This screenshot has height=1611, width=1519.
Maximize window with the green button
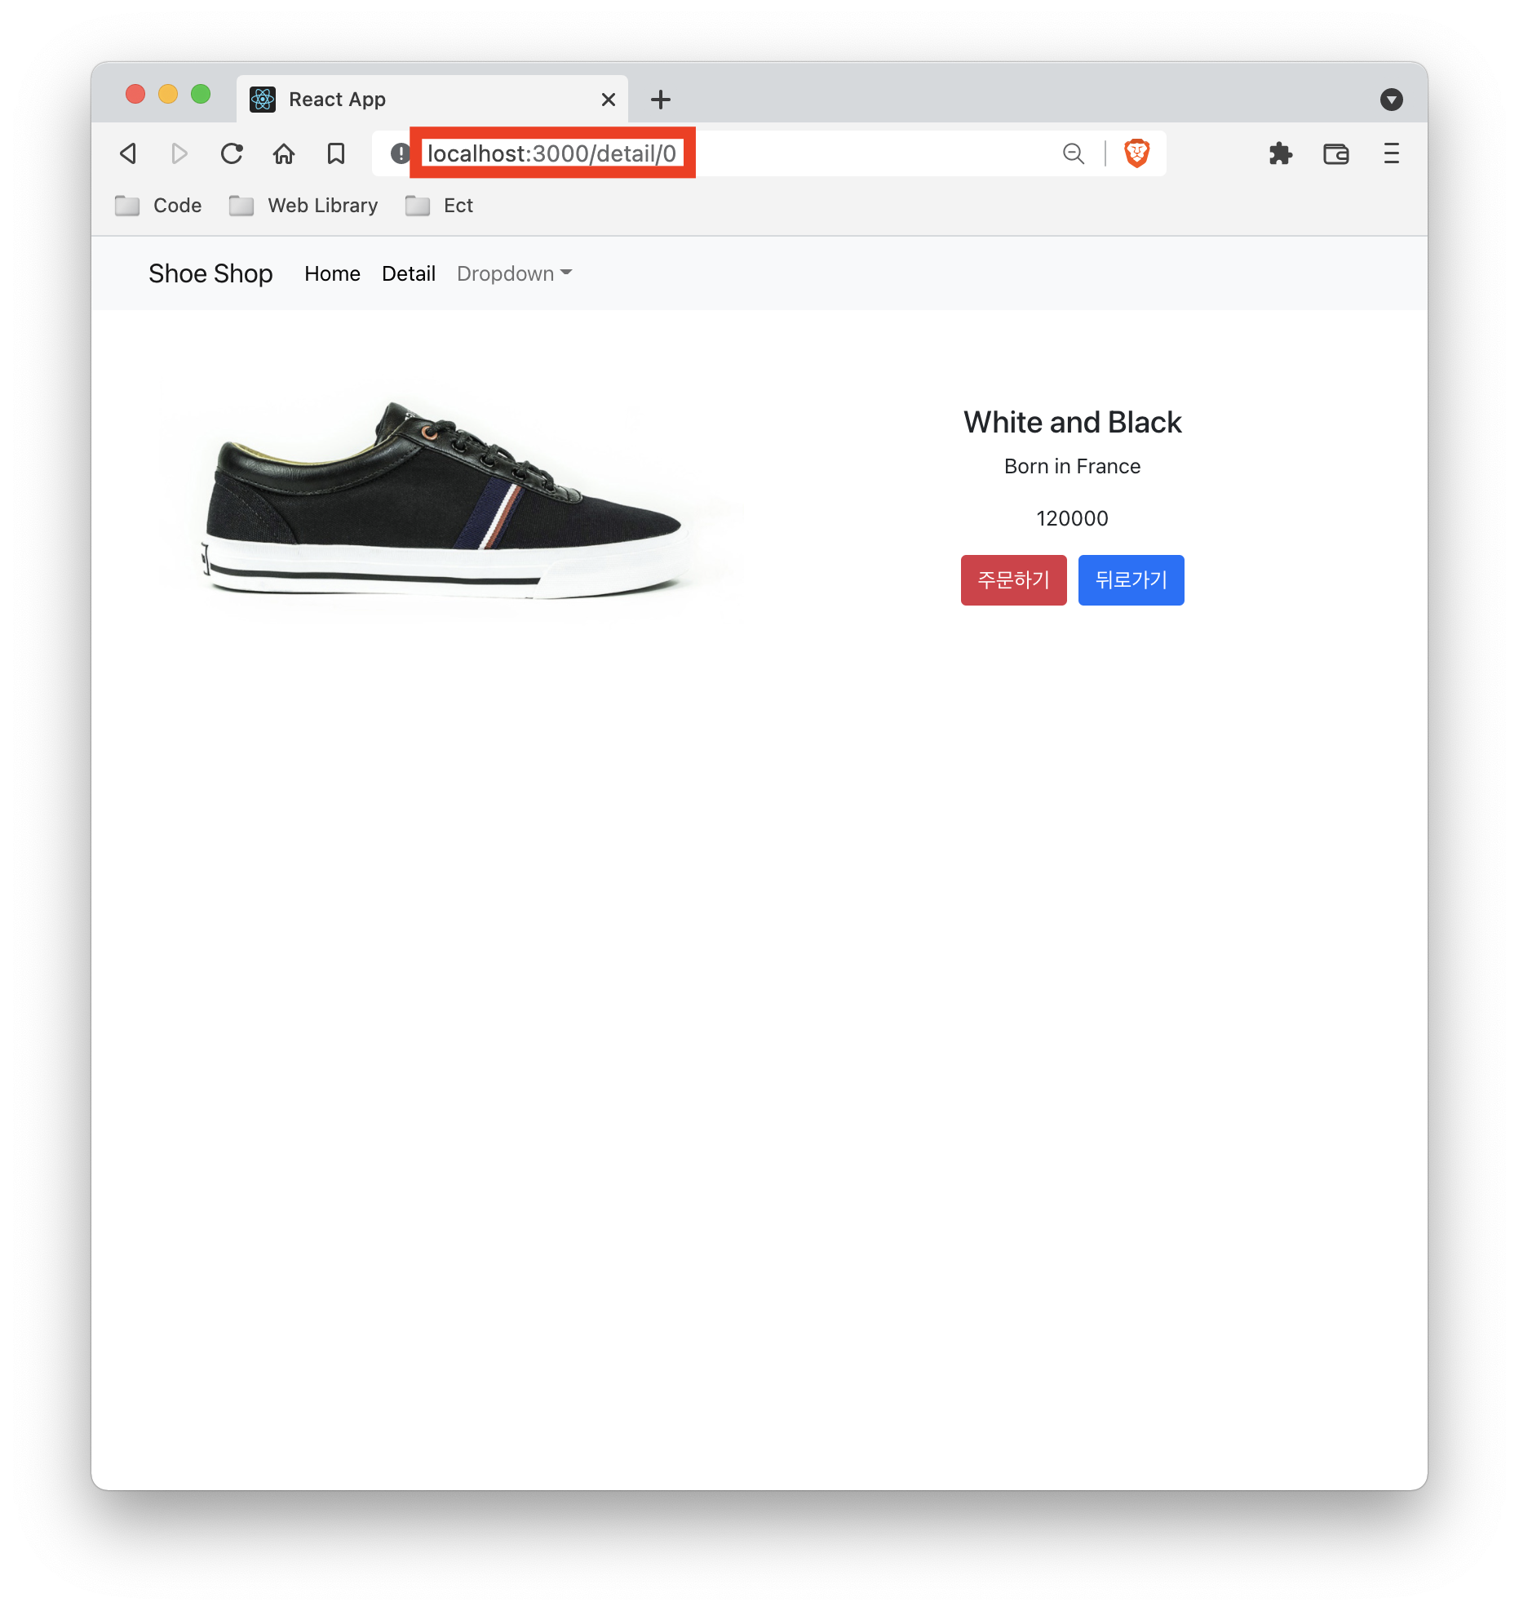(201, 95)
